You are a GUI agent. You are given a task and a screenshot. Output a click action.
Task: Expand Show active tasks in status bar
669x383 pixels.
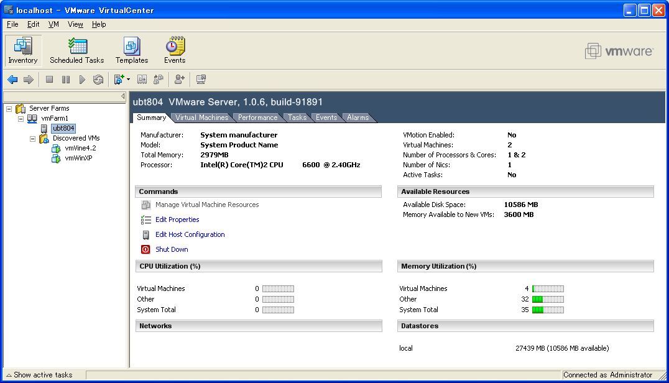point(39,375)
